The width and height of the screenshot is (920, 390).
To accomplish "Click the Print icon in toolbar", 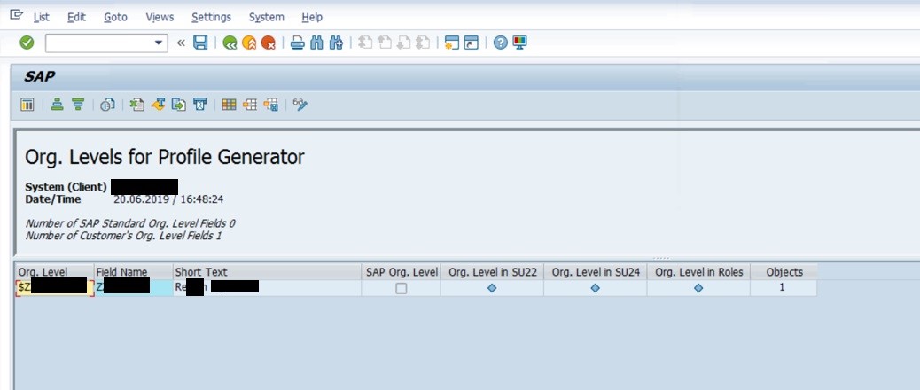I will coord(298,43).
